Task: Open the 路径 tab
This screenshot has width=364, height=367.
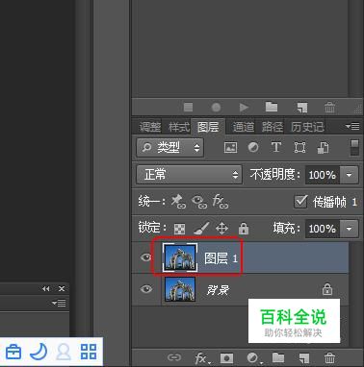Action: 272,127
